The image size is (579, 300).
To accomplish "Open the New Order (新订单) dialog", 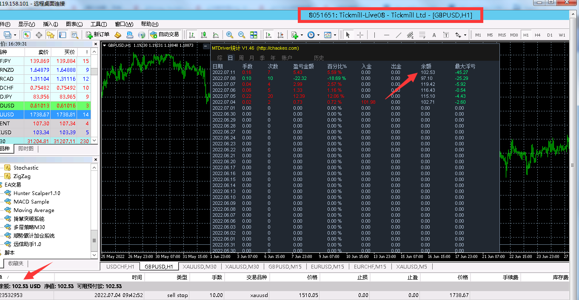I will tap(97, 35).
